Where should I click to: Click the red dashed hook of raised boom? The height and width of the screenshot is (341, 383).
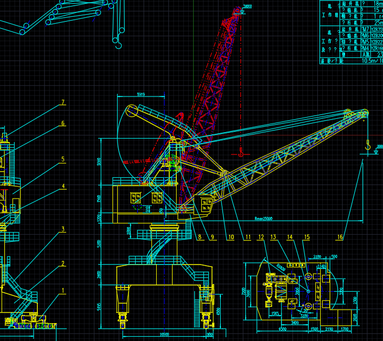pos(241,153)
